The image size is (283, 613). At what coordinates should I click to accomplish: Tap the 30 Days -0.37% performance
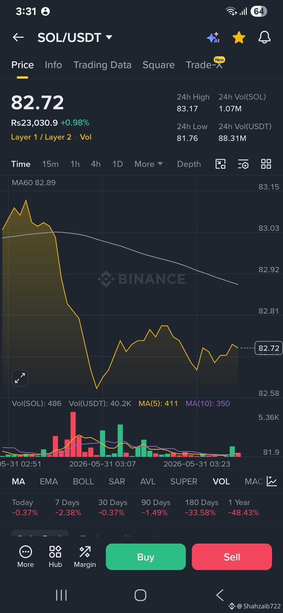113,507
